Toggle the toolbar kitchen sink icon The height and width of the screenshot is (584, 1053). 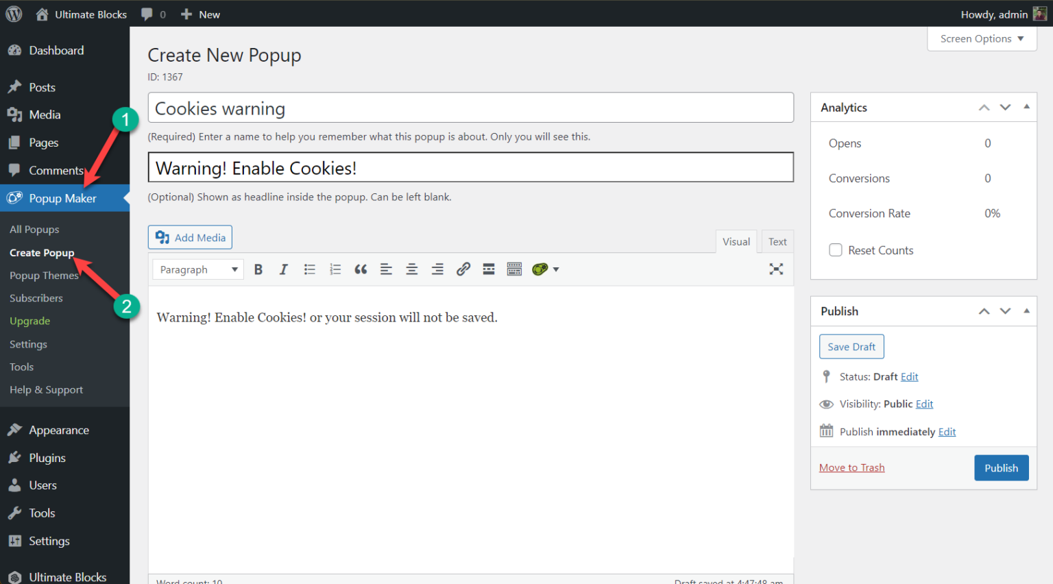pos(514,269)
